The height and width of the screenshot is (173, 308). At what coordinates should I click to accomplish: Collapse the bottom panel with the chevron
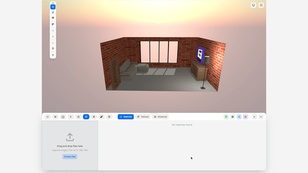[x=261, y=117]
